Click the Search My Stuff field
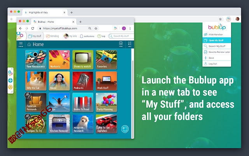Image resolution: width=249 pixels, height=156 pixels. coord(121,36)
